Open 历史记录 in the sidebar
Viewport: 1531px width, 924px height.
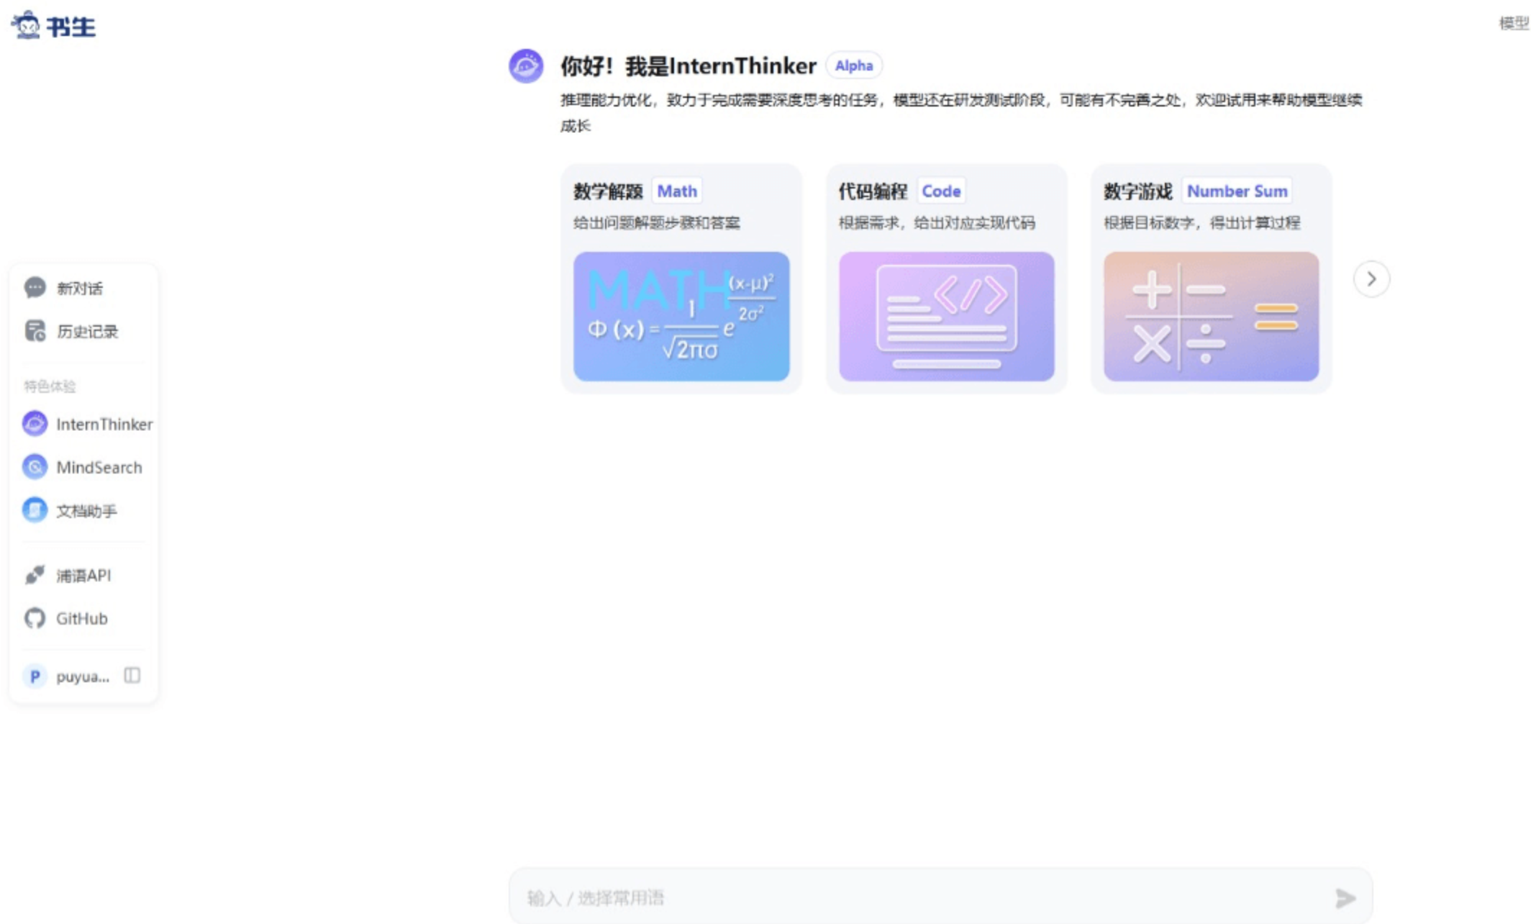coord(87,332)
